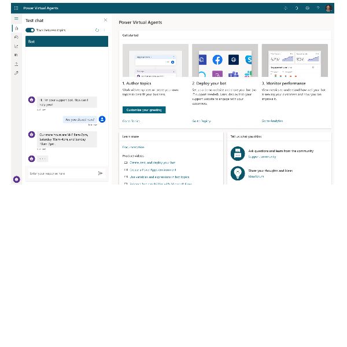Open the environment picker in the header
The image size is (347, 347).
pos(286,8)
